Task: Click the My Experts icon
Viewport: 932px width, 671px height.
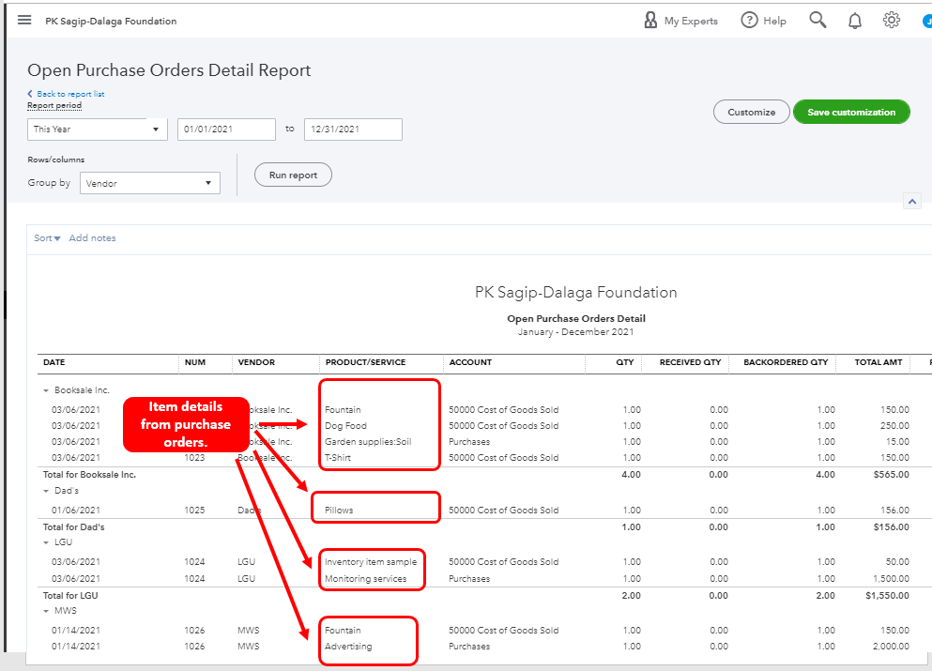Action: click(x=650, y=21)
